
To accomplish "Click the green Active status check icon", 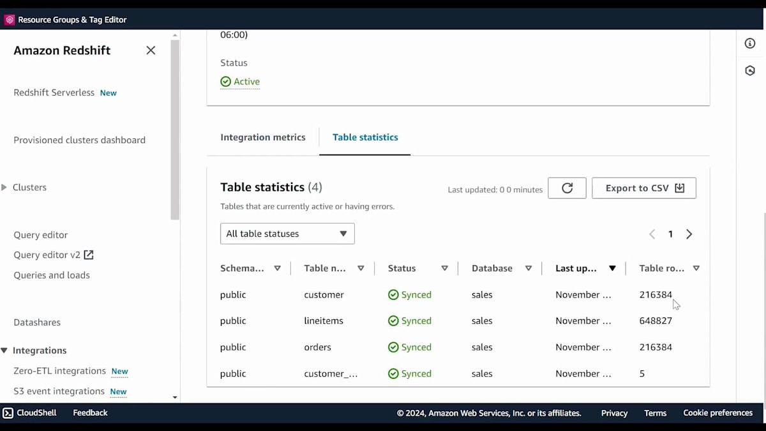I will click(225, 82).
